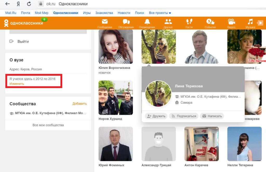The height and width of the screenshot is (172, 266).
Task: Click the Оповещения bell icon
Action: coord(147,22)
